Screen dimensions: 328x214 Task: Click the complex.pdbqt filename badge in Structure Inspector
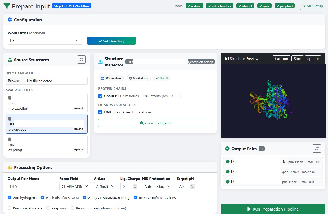(170, 62)
